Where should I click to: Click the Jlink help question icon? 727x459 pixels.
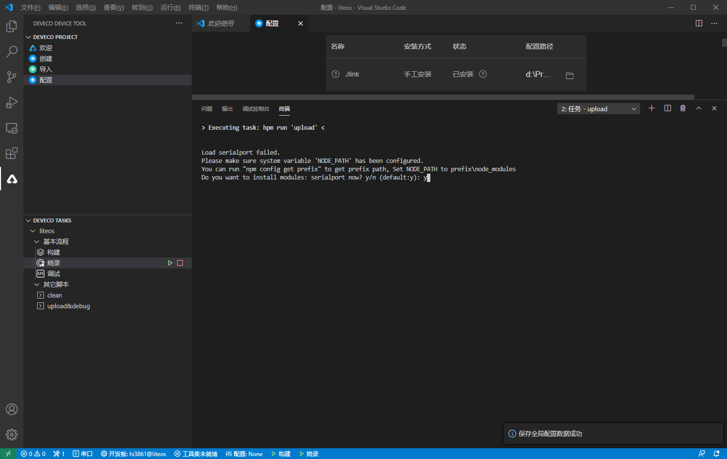click(x=336, y=74)
